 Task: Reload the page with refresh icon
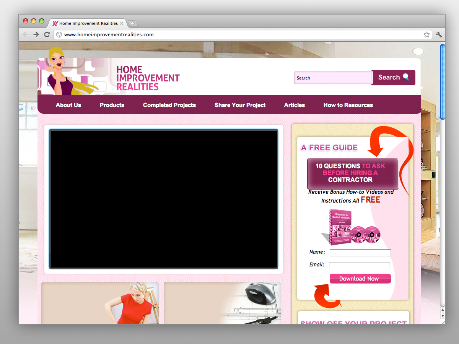pos(47,34)
